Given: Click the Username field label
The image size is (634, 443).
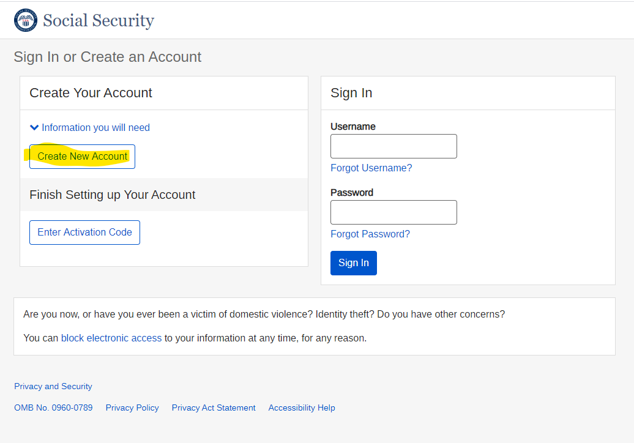Looking at the screenshot, I should [353, 127].
